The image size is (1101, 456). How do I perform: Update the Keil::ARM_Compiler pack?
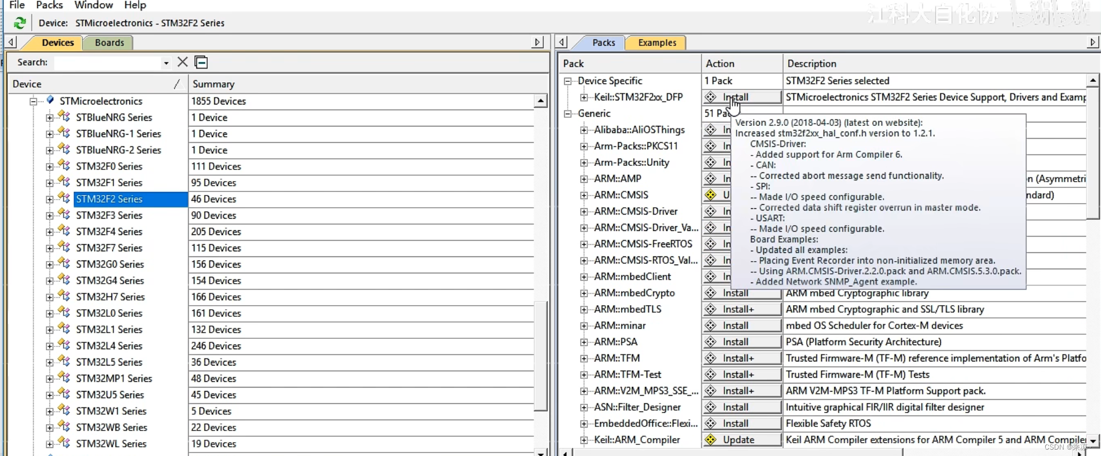742,440
